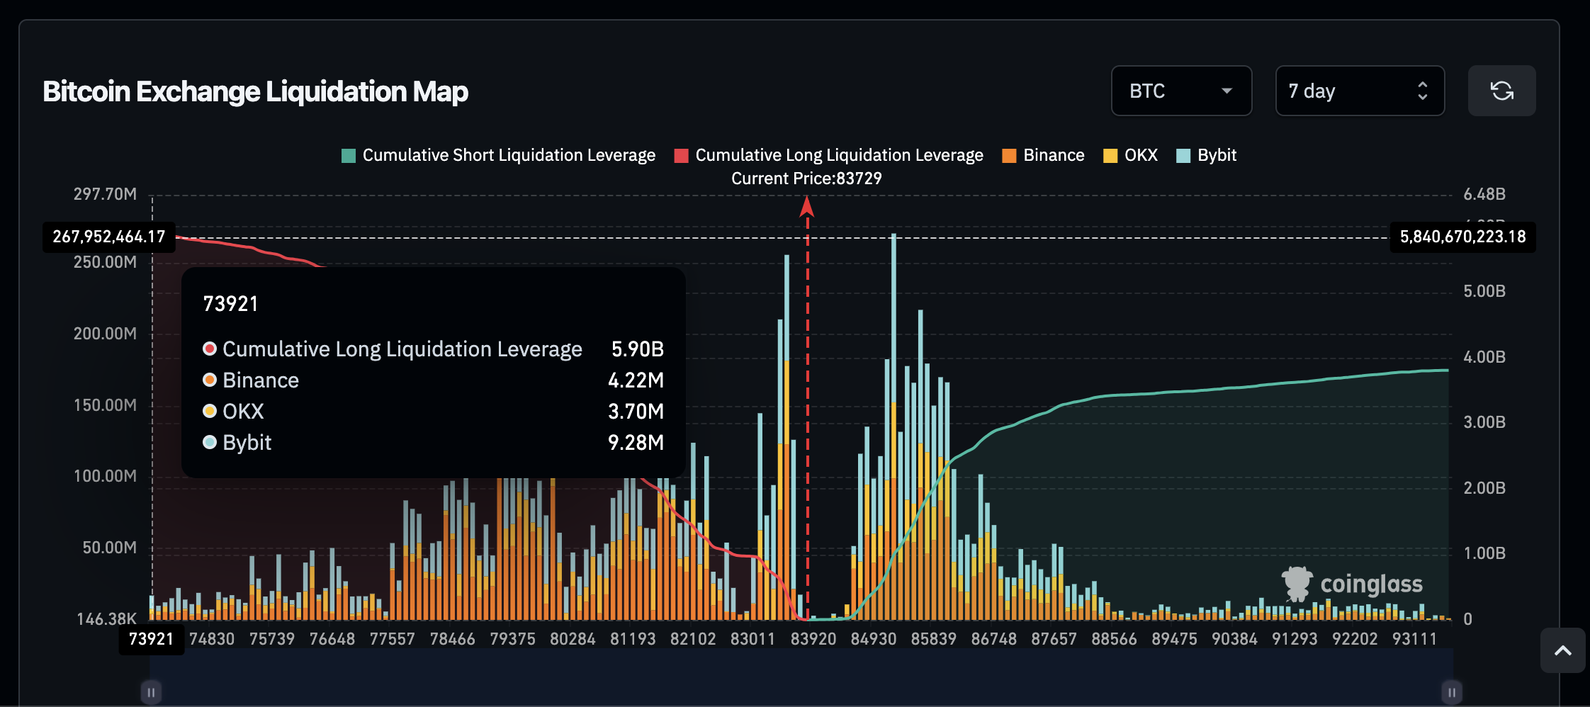Click the Bybit light-blue legend color swatch
Image resolution: width=1590 pixels, height=707 pixels.
point(1183,156)
